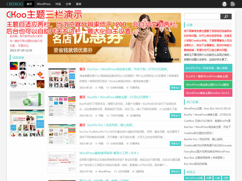Select the fourth slider pagination dot

[171, 59]
